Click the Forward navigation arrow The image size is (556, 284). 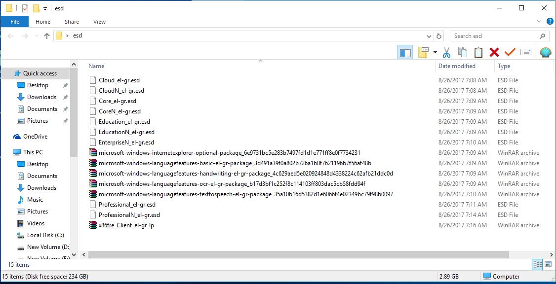pyautogui.click(x=25, y=36)
